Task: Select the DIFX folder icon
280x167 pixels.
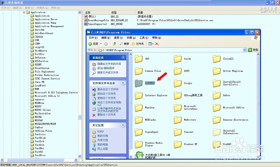Action: coord(178,71)
